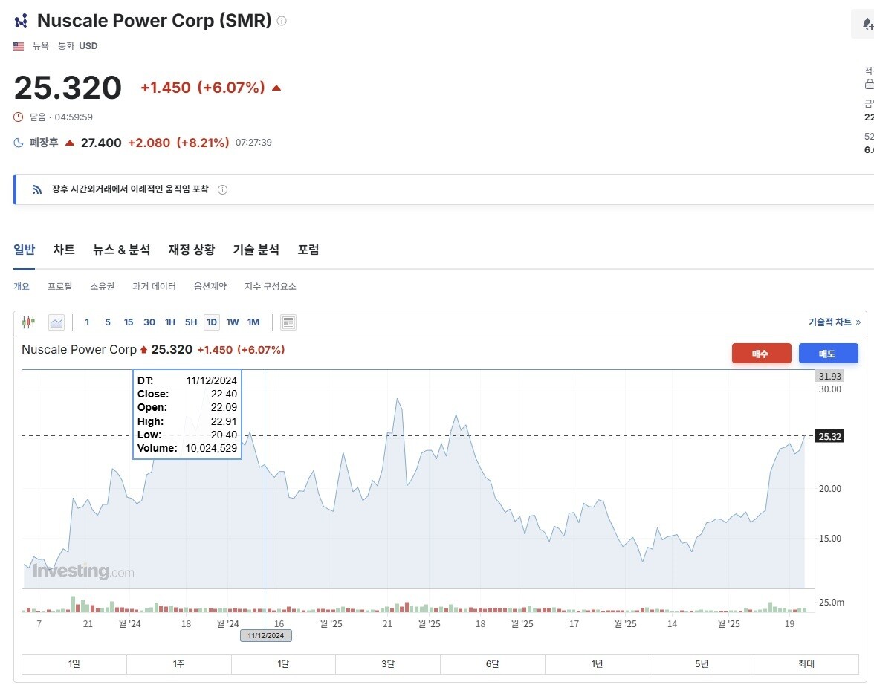
Task: Go to 과거 데이터 sub-tab
Action: point(155,287)
